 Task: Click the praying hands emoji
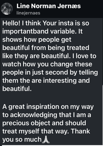click(x=46, y=139)
